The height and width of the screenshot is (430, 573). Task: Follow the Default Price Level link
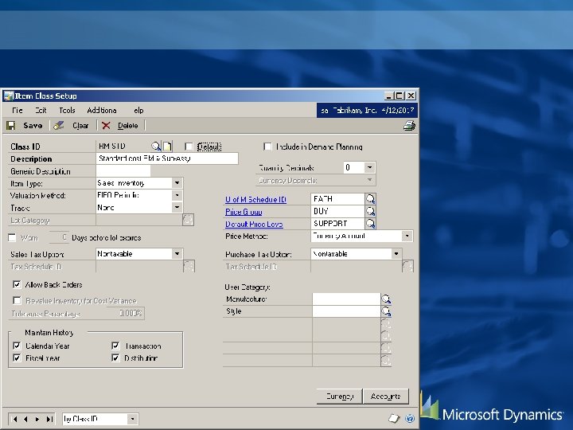[255, 225]
